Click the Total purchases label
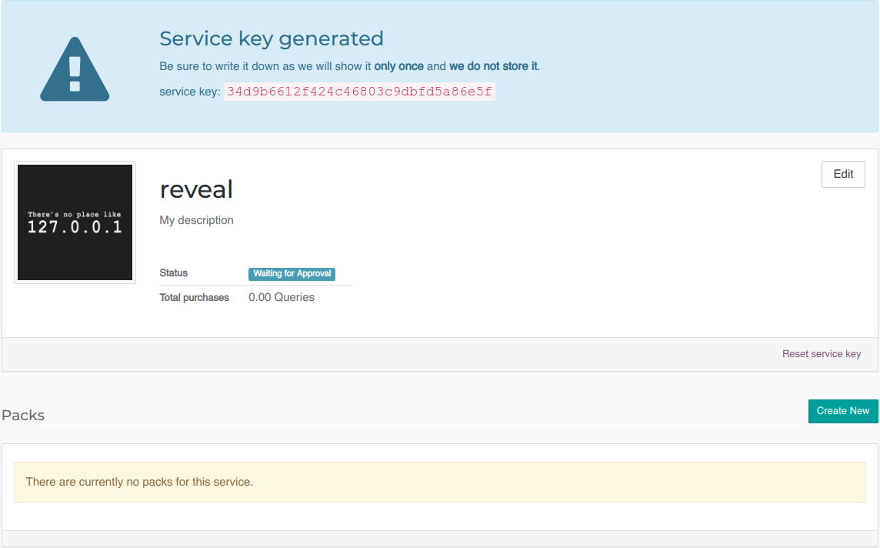This screenshot has height=548, width=880. [x=194, y=298]
